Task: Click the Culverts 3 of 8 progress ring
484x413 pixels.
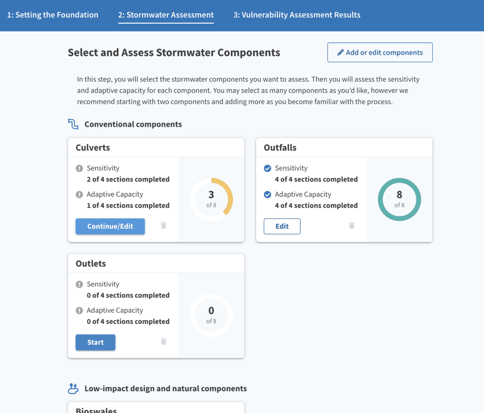Action: click(x=211, y=199)
